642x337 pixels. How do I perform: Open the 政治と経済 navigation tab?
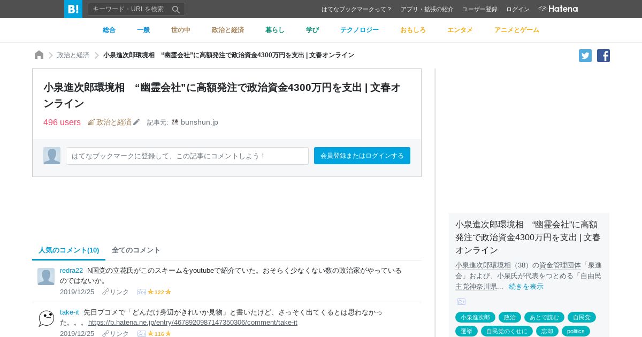[228, 30]
